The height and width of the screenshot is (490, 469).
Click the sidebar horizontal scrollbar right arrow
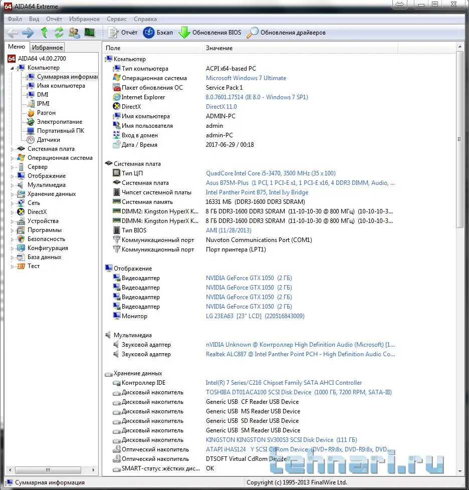point(93,470)
